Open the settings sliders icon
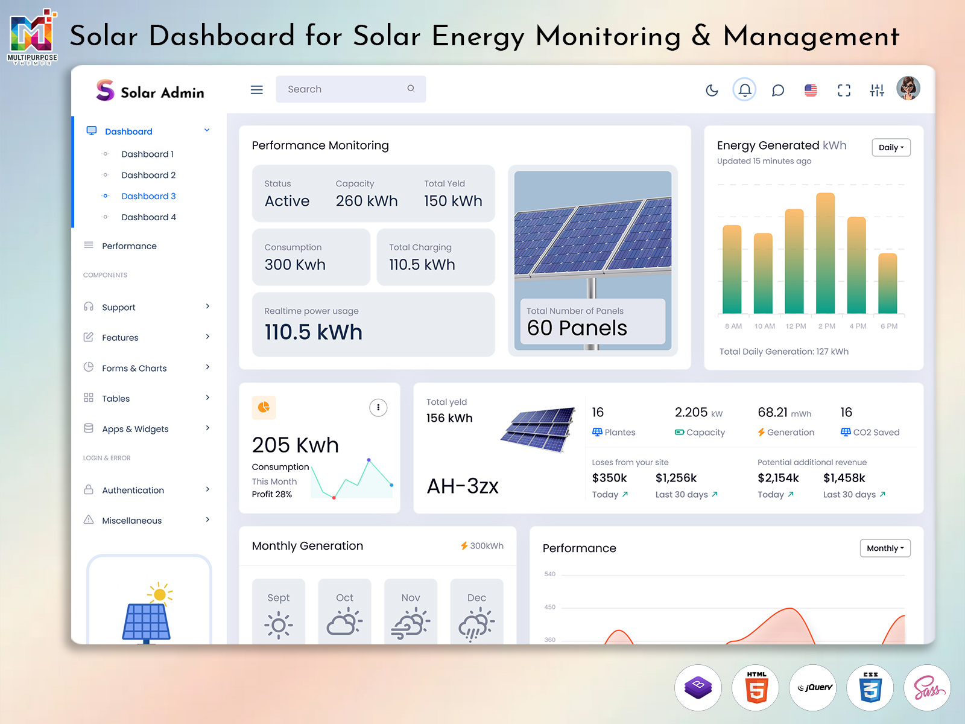965x724 pixels. click(877, 91)
